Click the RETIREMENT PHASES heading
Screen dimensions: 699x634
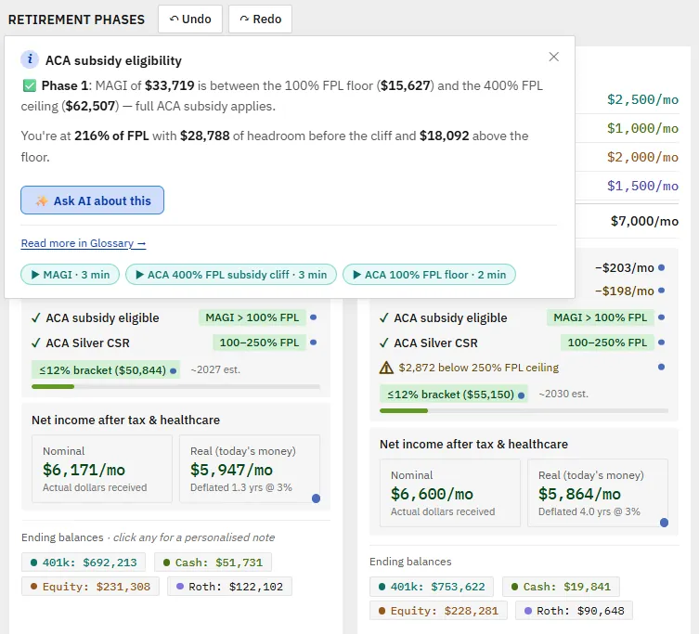tap(76, 19)
